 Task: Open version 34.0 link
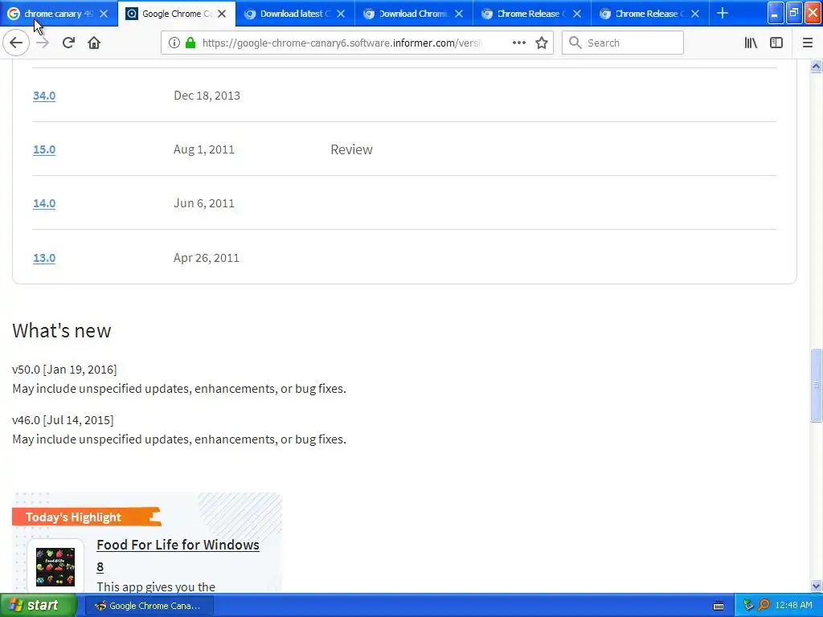[44, 96]
